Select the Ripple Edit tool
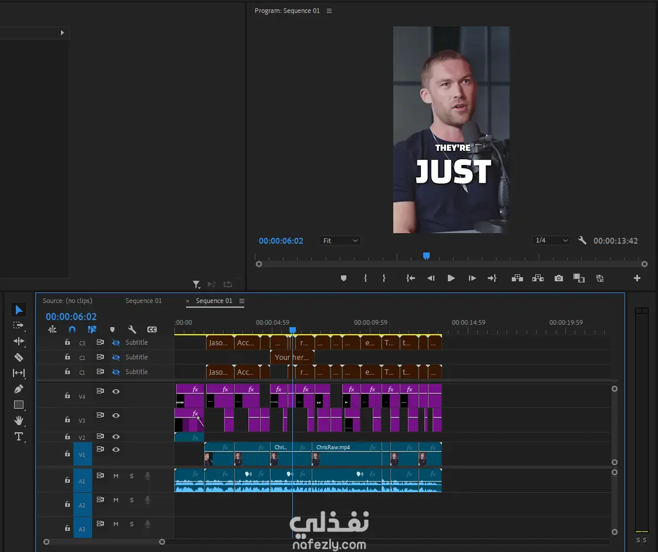This screenshot has height=552, width=658. (19, 341)
